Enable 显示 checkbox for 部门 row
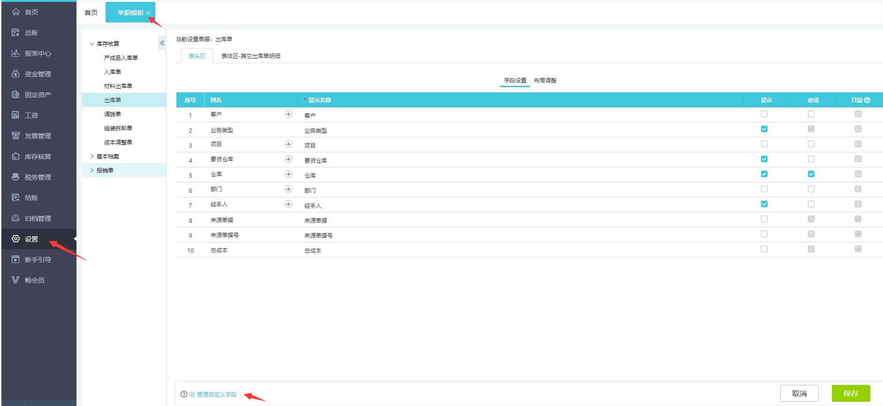The height and width of the screenshot is (406, 883). (764, 189)
